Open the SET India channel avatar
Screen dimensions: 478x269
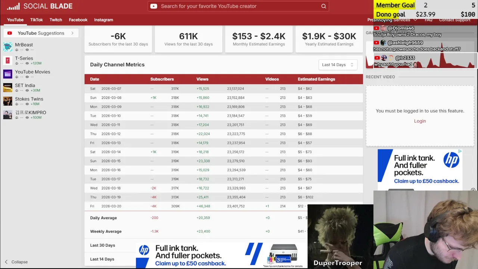(7, 87)
